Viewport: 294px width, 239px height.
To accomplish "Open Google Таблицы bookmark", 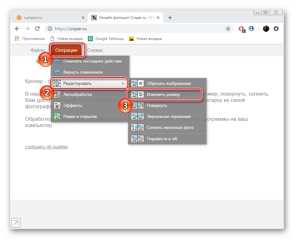I will [x=106, y=38].
